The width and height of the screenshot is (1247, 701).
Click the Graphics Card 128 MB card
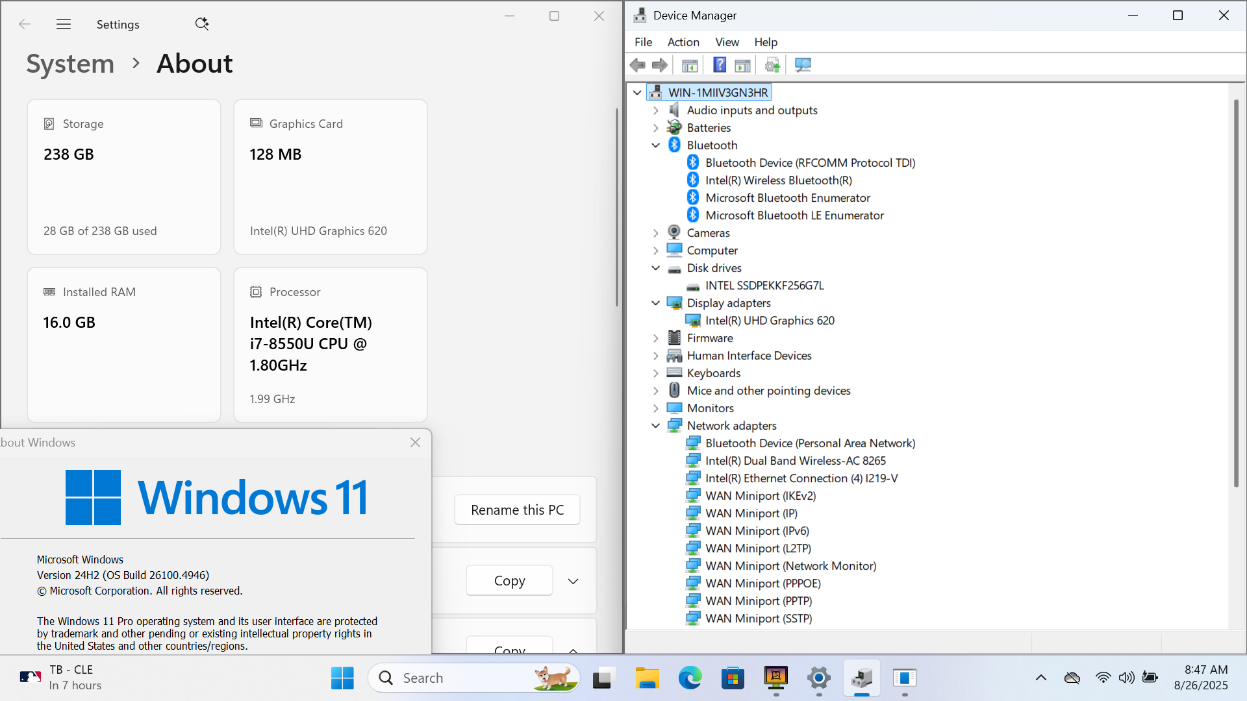[x=331, y=177]
